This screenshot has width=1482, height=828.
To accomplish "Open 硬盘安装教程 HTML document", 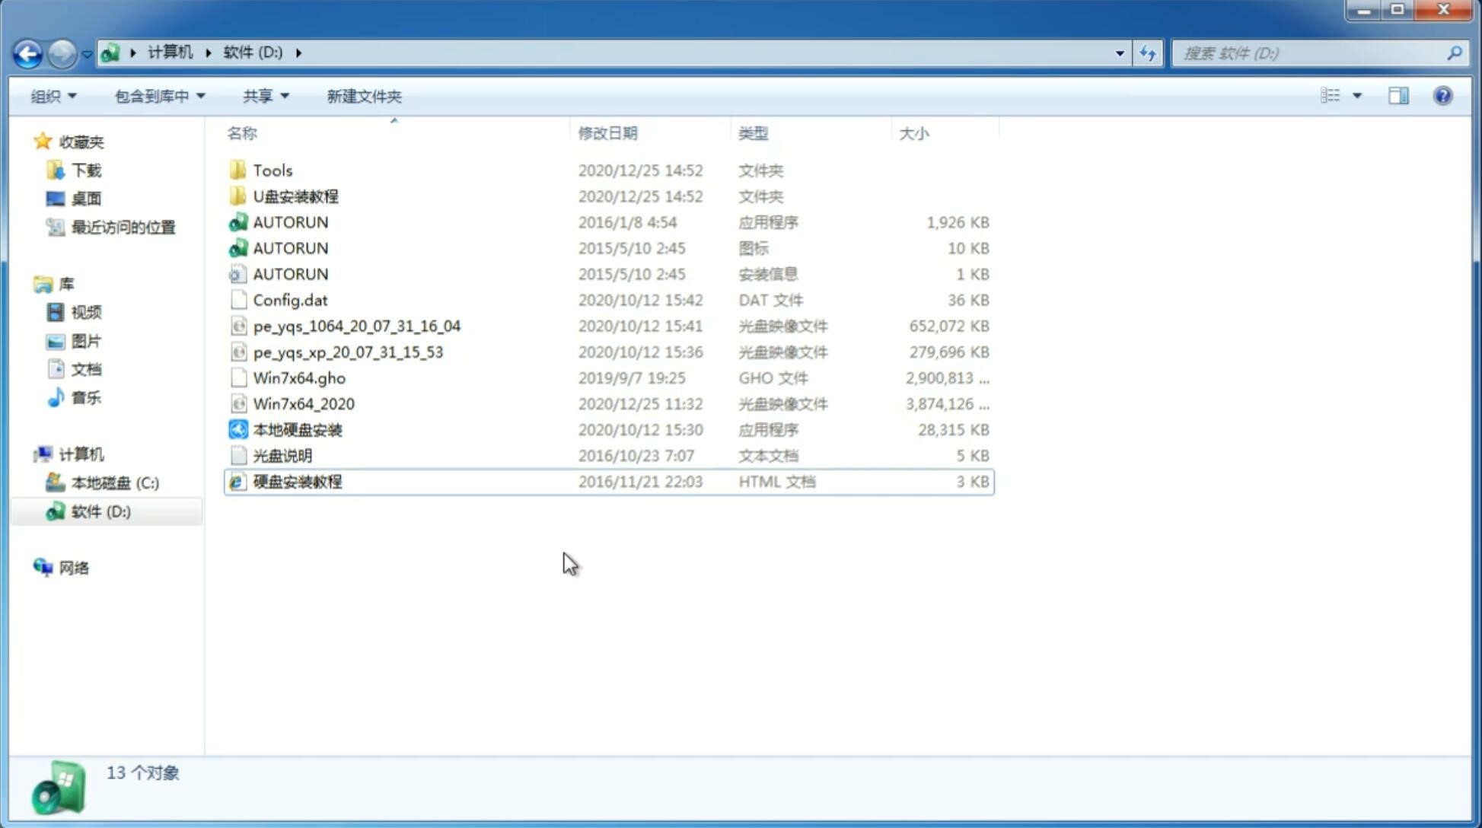I will pyautogui.click(x=296, y=481).
